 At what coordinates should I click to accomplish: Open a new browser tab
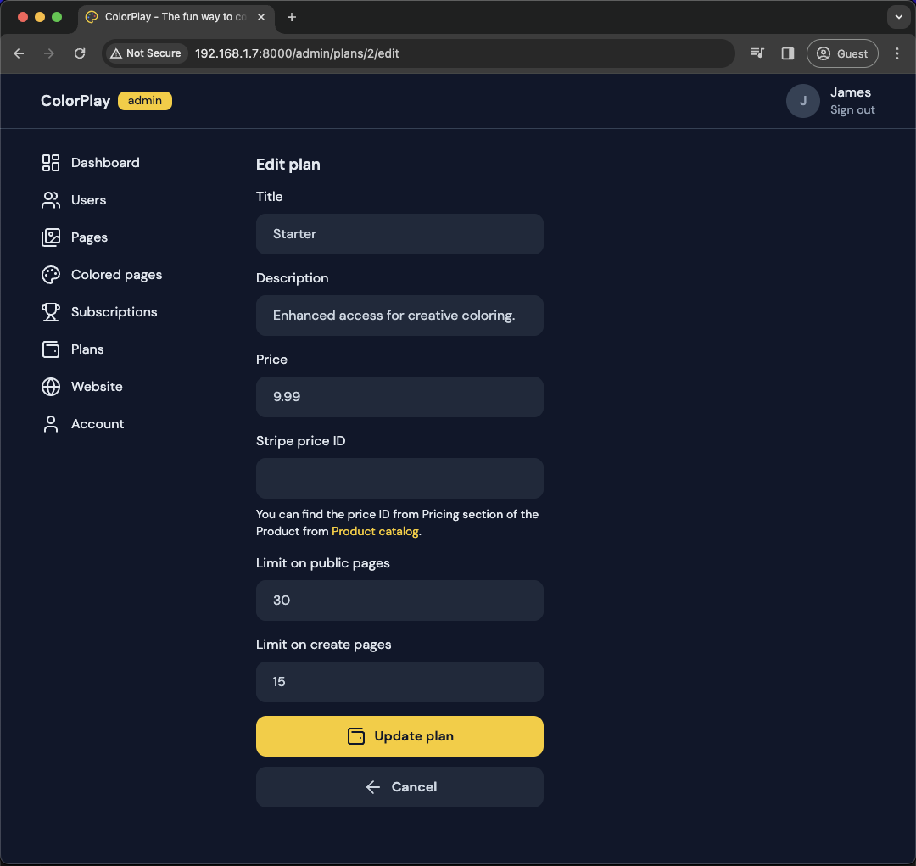(292, 17)
